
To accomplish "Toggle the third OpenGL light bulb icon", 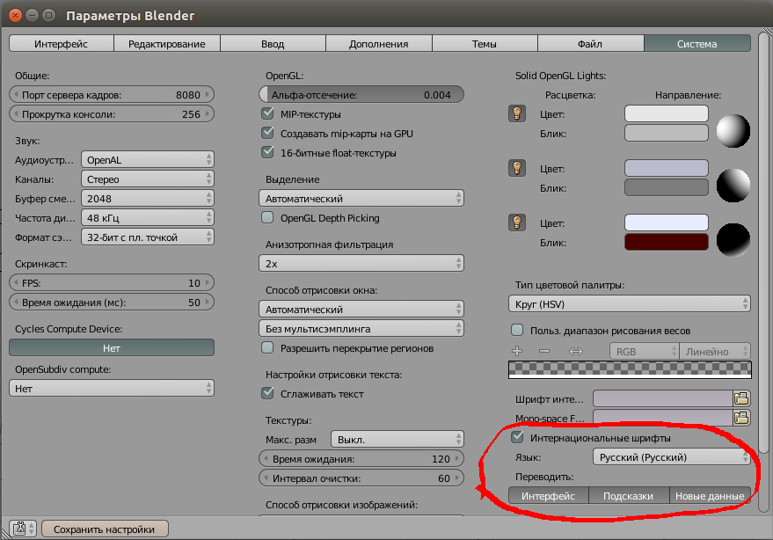I will [x=516, y=223].
